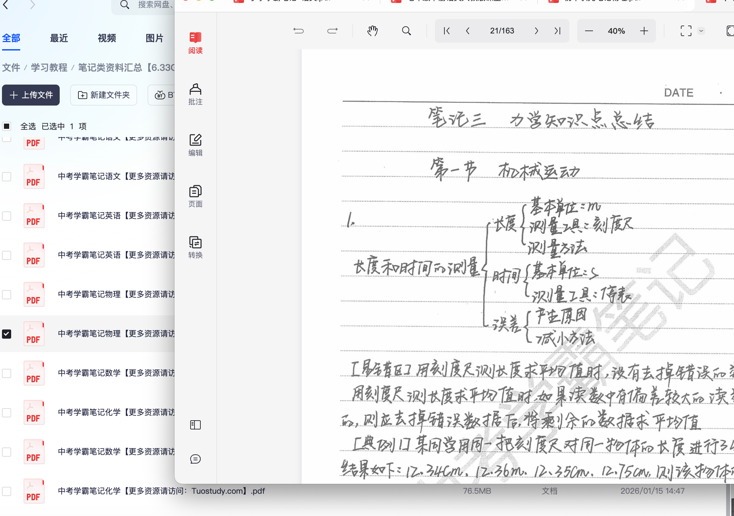Viewport: 734px width, 516px height.
Task: Open the 转换 convert tool
Action: 195,247
